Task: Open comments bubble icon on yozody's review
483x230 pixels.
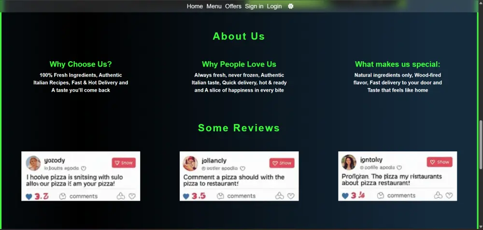Action: point(62,196)
